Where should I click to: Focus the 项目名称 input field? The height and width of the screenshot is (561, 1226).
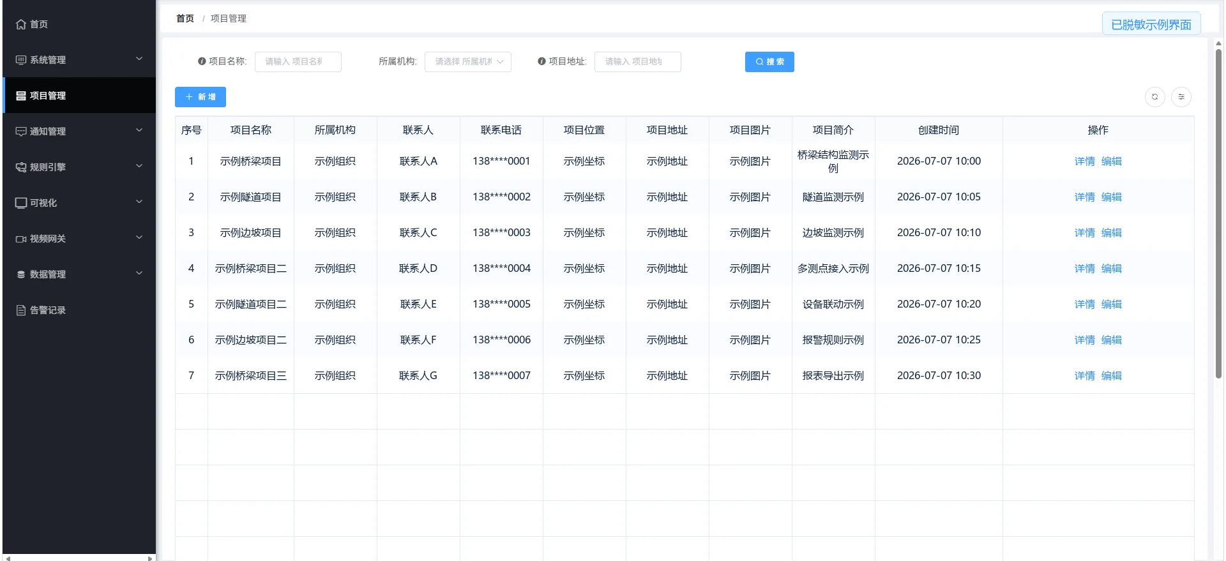[x=298, y=62]
